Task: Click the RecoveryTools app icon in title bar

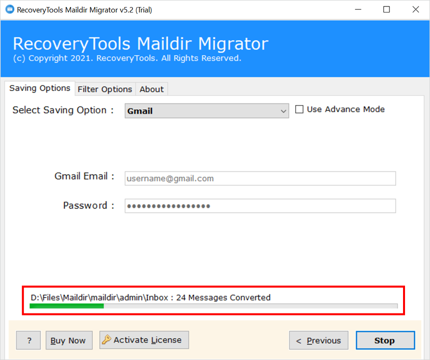Action: coord(9,9)
